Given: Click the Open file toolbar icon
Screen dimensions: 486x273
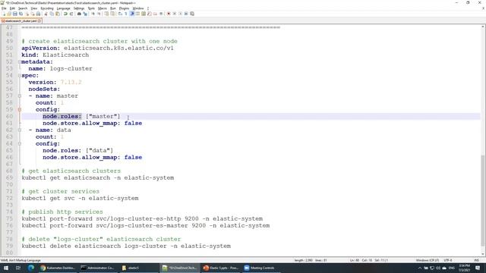Looking at the screenshot, I should 9,14.
